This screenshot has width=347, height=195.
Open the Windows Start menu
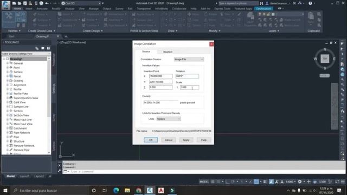(5, 190)
